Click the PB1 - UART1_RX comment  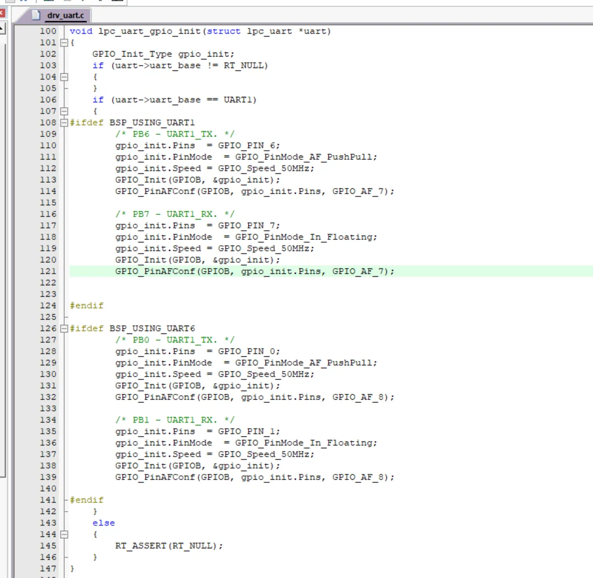point(175,420)
